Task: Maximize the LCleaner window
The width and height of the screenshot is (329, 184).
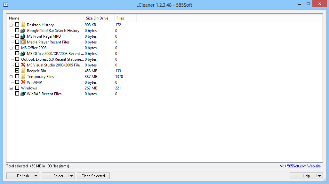Action: [x=308, y=4]
